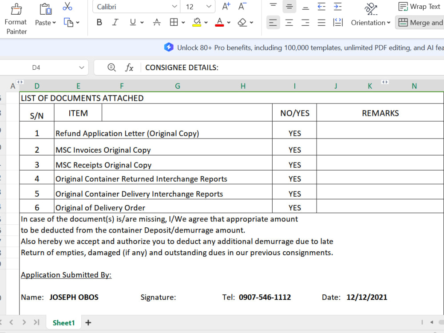Go to next sheet tab arrow
444x333 pixels.
(24, 322)
